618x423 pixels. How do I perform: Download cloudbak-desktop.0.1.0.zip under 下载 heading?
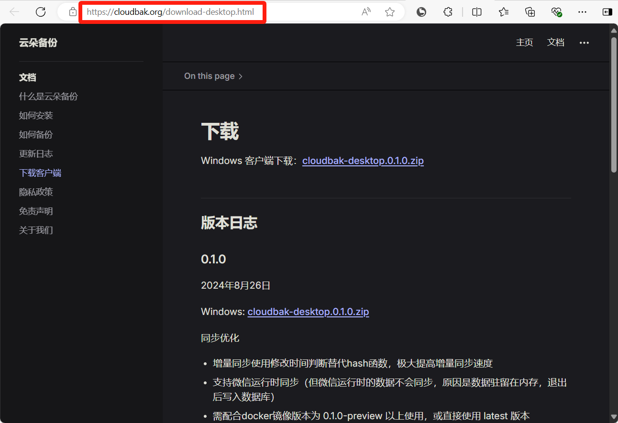363,161
